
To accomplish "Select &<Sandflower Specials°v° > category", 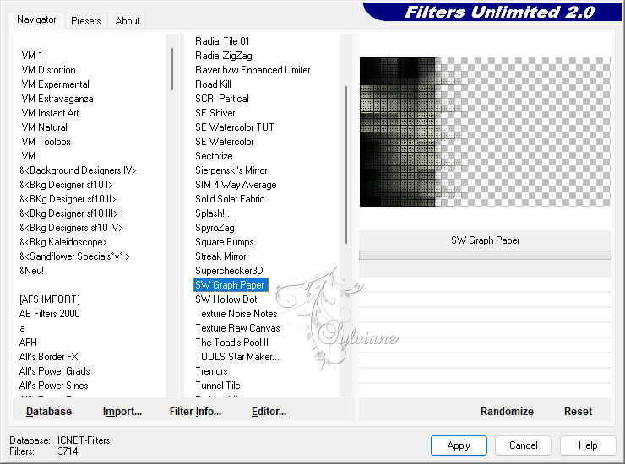I will (74, 256).
